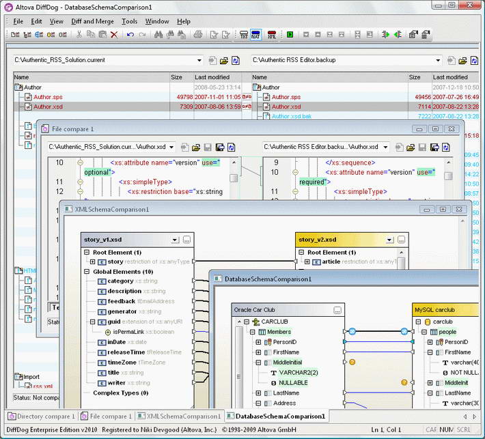Image resolution: width=485 pixels, height=439 pixels.
Task: Enable the NAT native text comparison mode
Action: [256, 34]
